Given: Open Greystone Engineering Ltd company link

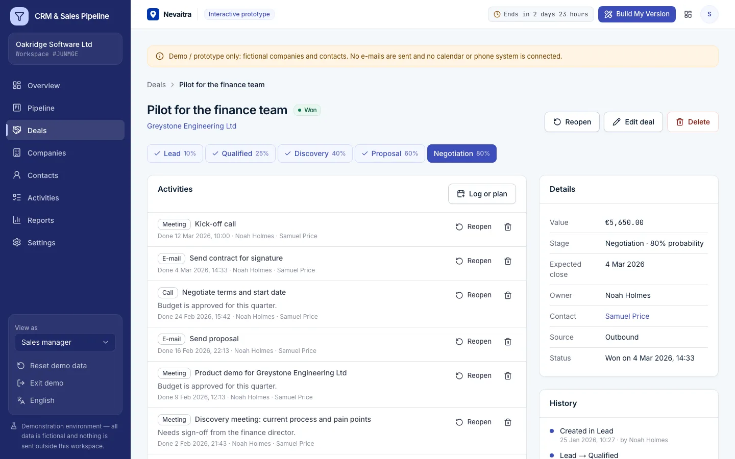Looking at the screenshot, I should [x=191, y=126].
